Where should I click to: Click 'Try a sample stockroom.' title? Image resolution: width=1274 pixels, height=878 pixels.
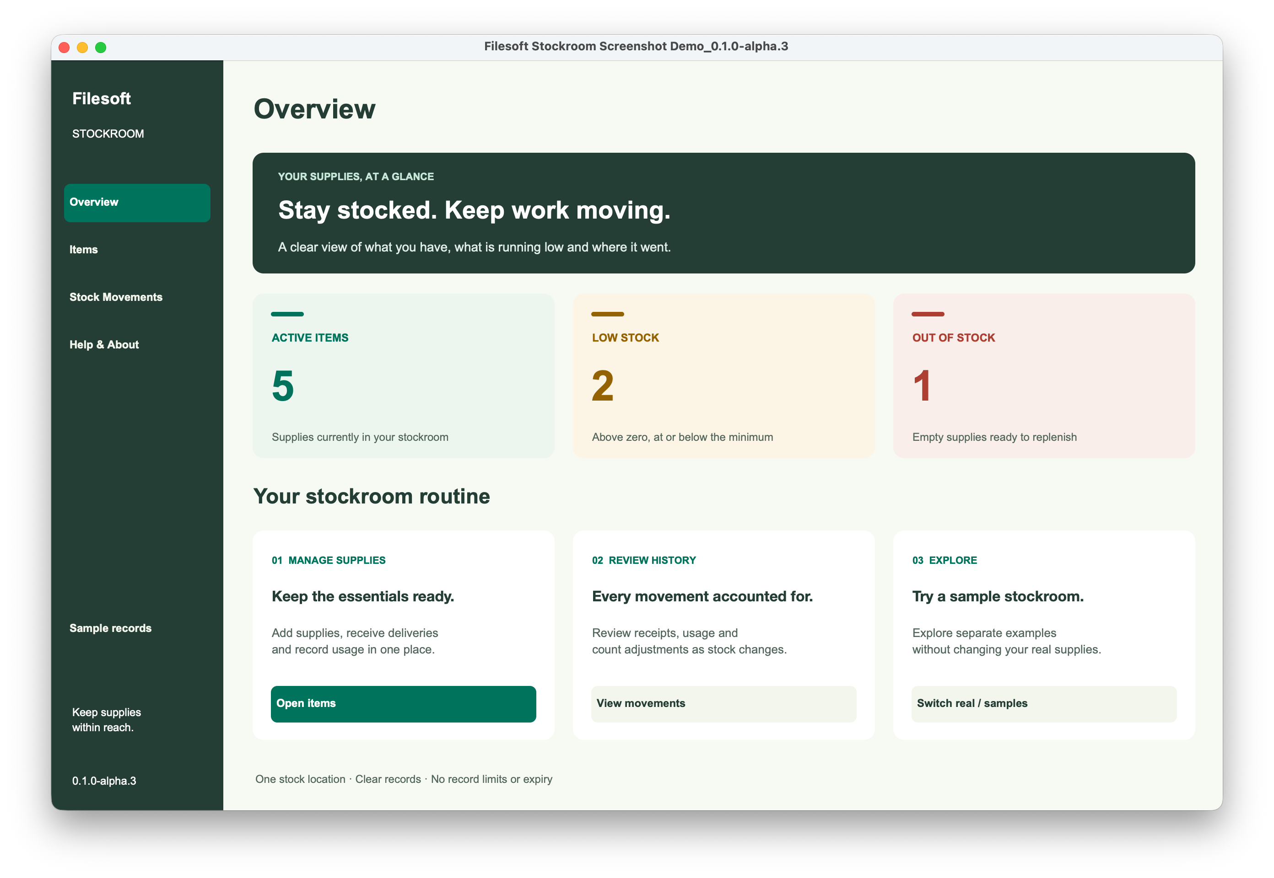998,596
